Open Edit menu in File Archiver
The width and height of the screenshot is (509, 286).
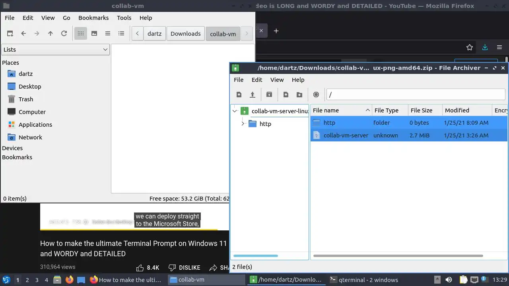257,80
